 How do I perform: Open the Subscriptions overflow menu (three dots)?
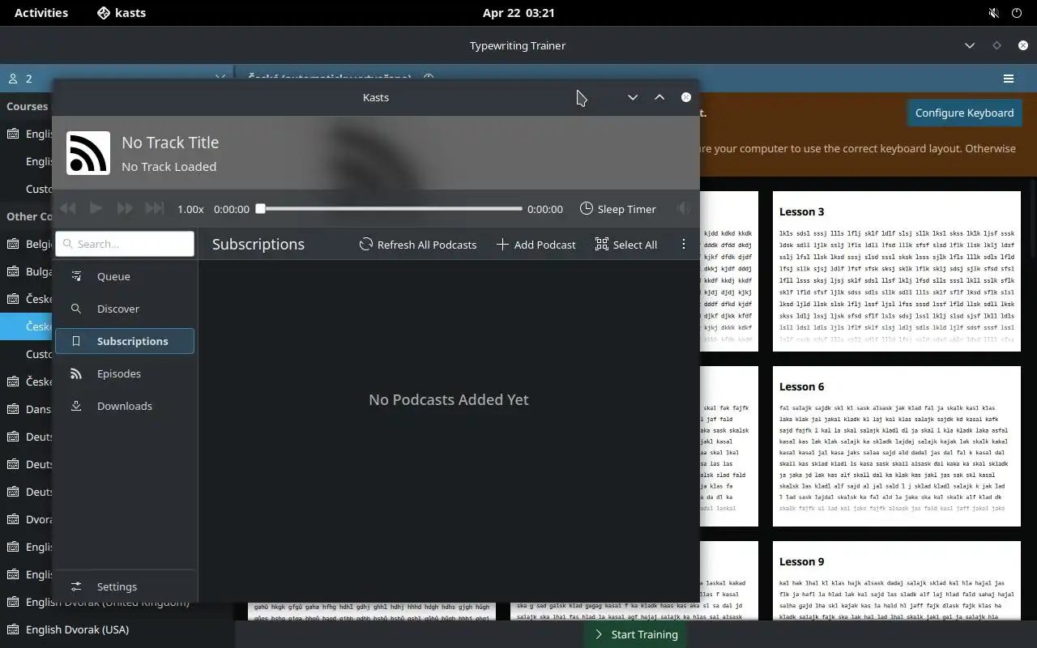(684, 245)
